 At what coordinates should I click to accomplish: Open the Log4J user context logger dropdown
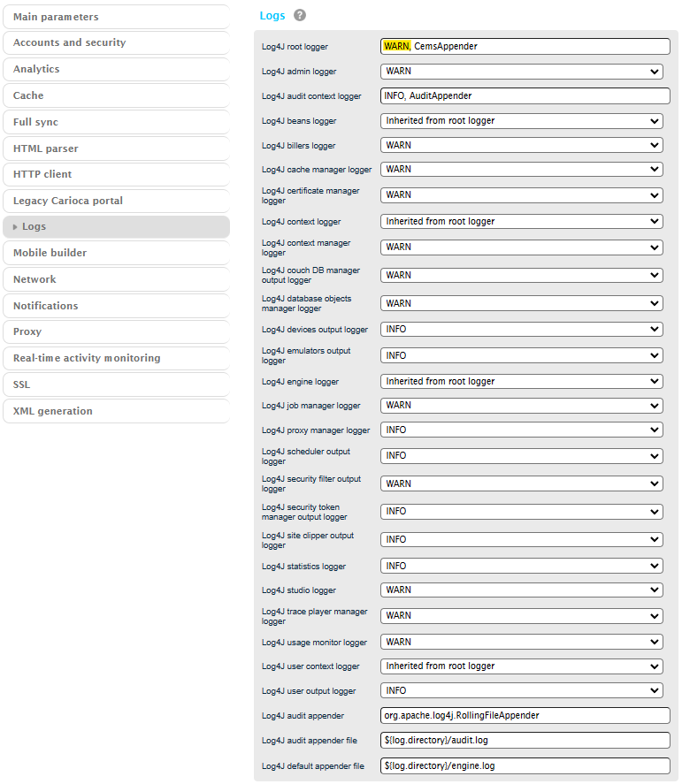(522, 666)
